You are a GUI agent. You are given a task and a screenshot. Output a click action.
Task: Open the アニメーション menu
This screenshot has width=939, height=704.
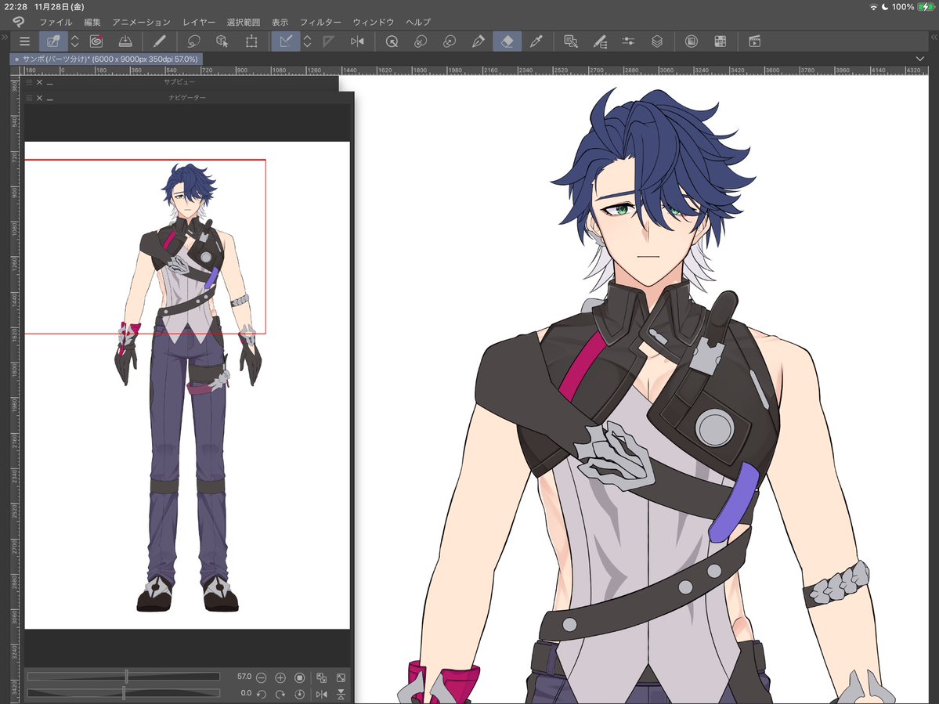point(141,22)
